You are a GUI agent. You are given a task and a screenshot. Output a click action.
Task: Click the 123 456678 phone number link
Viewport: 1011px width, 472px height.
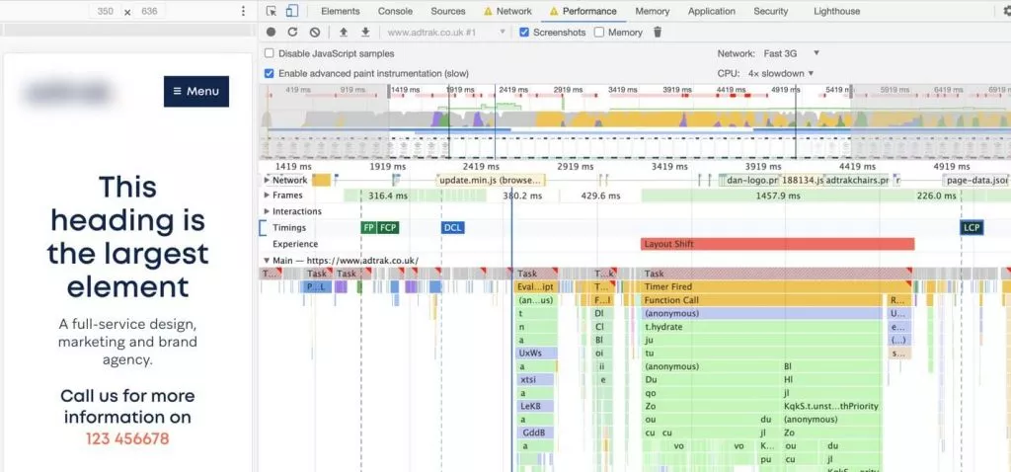(124, 438)
